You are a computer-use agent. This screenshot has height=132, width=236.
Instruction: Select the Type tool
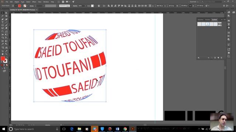pyautogui.click(x=3, y=22)
